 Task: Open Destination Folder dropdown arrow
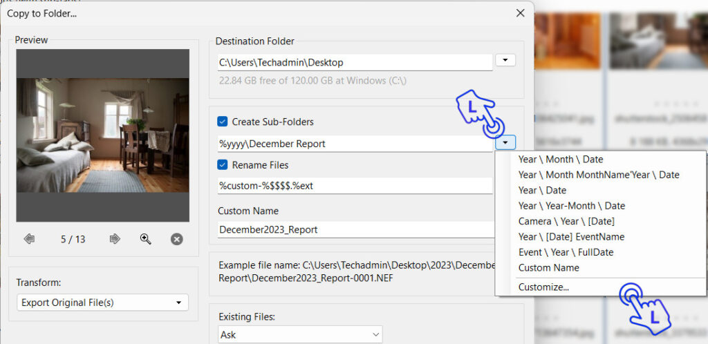[x=506, y=61]
